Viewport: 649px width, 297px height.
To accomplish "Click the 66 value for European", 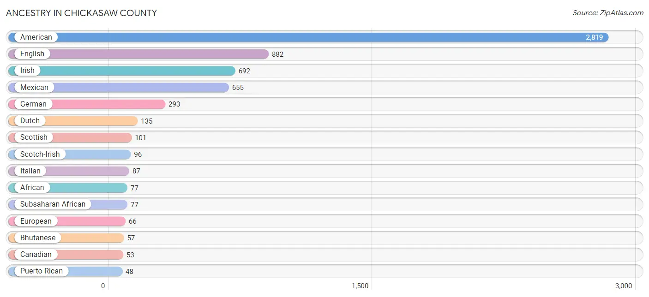I will [x=132, y=221].
